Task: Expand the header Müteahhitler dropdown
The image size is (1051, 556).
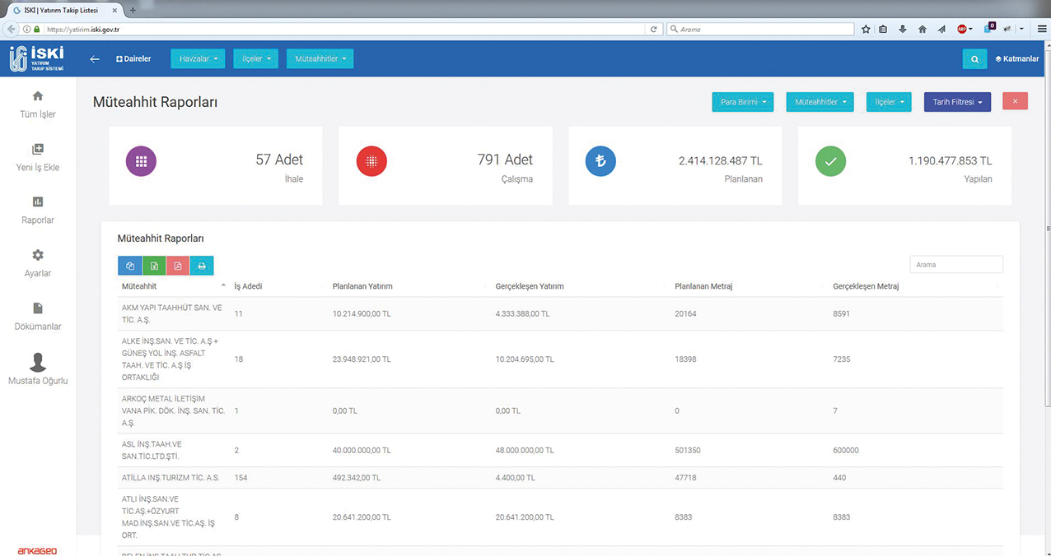Action: [320, 59]
